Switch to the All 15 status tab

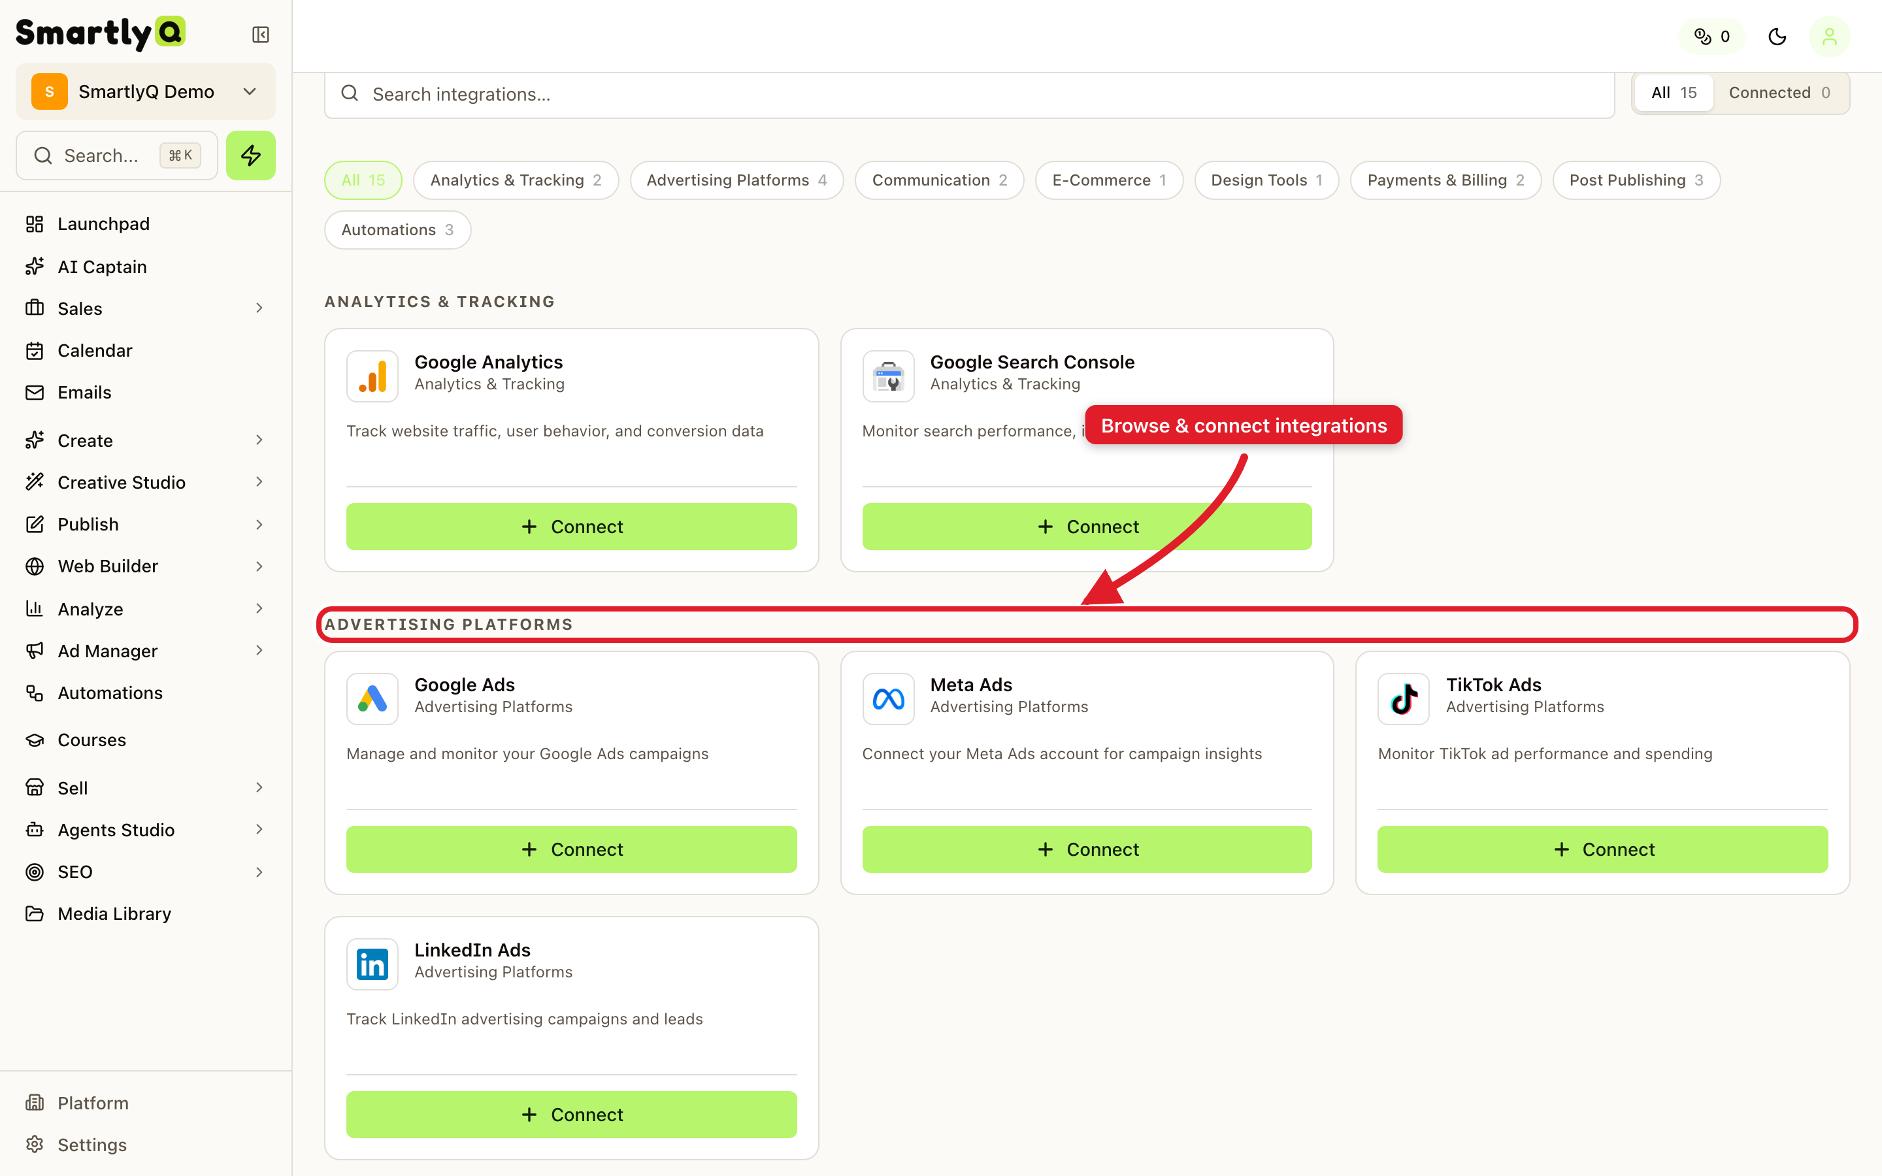point(1674,93)
